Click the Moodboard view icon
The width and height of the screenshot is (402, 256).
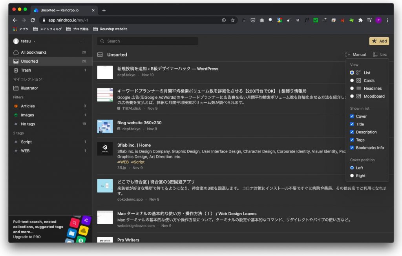[x=359, y=96]
